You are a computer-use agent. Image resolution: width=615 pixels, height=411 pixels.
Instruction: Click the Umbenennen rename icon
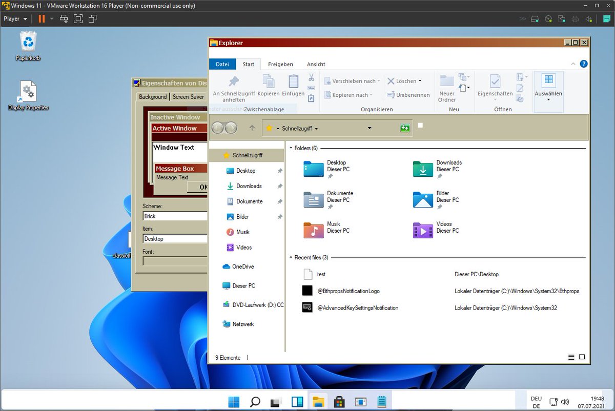pos(391,95)
